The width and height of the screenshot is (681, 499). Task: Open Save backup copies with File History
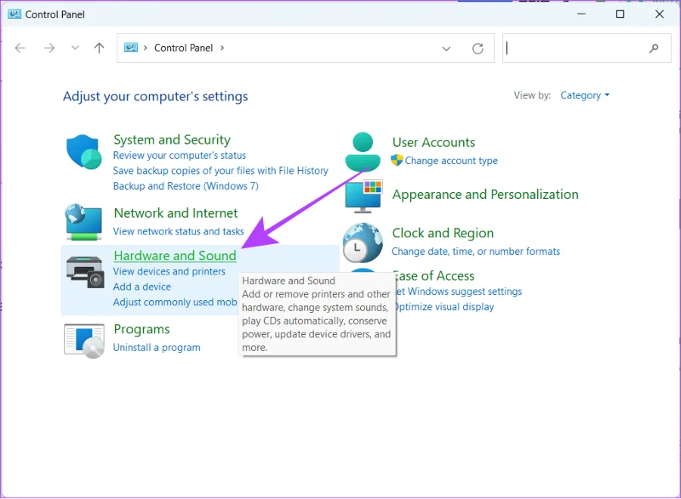pos(220,171)
